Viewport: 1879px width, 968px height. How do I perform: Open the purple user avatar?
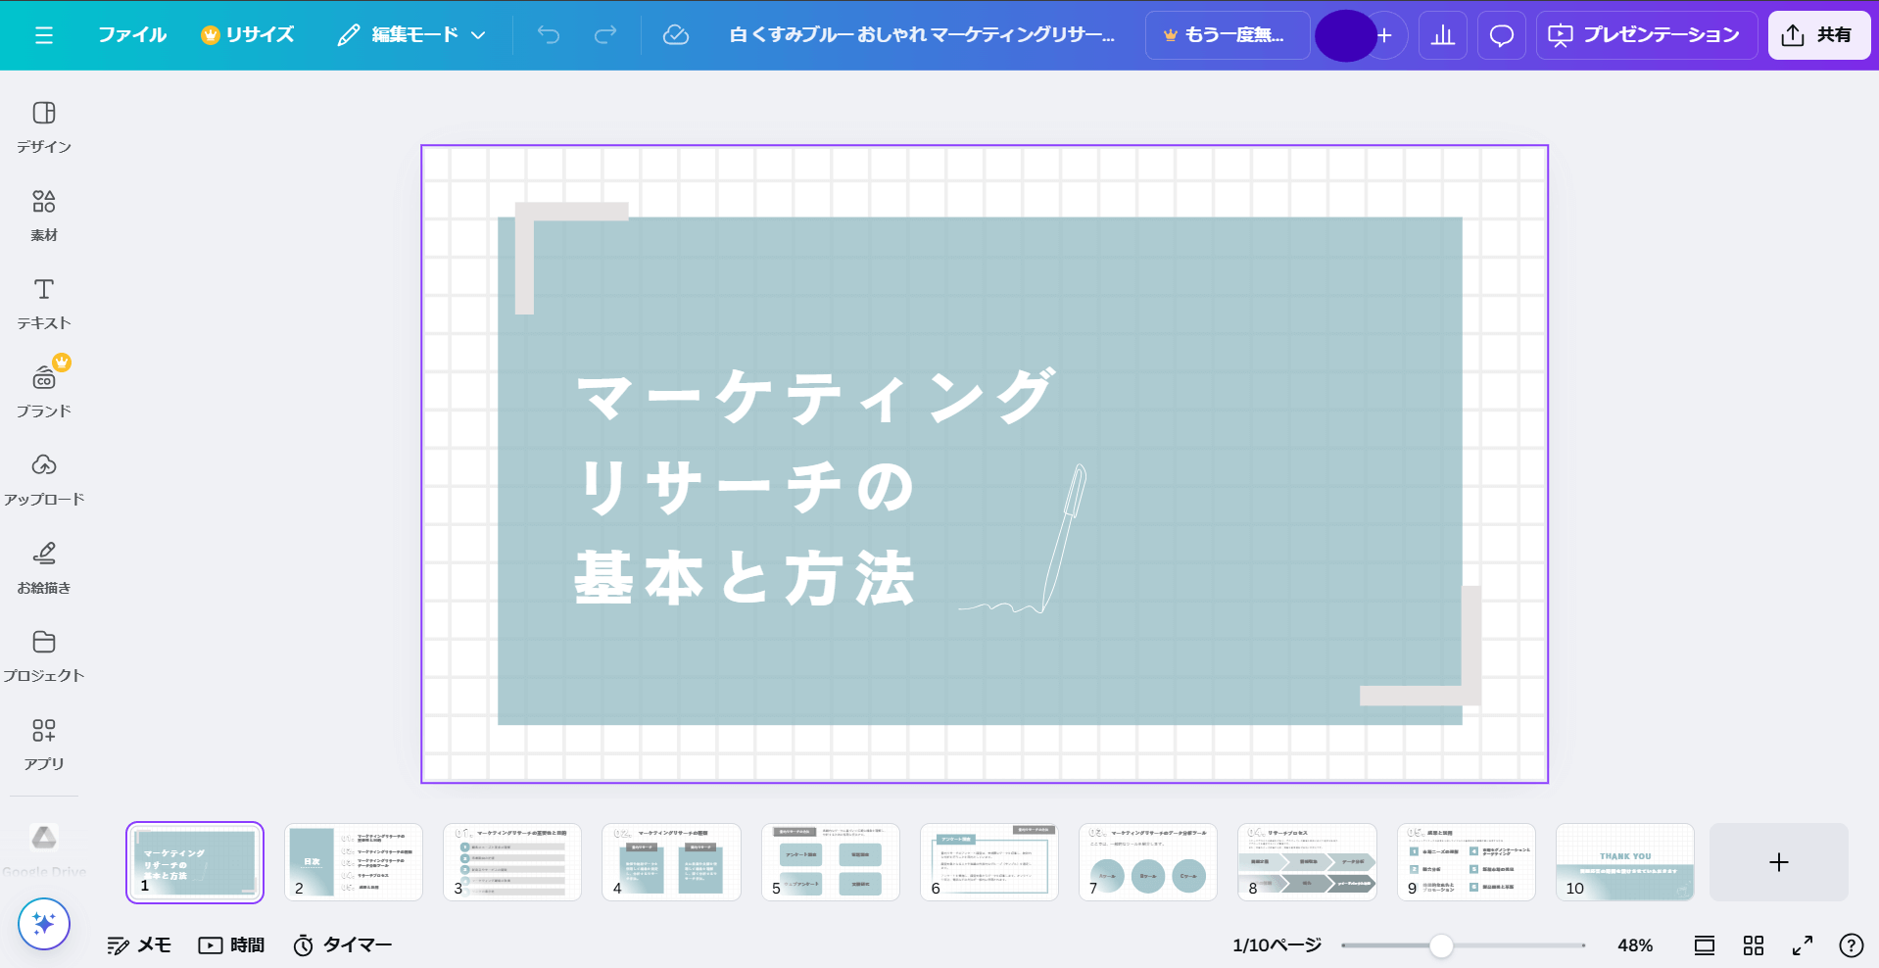coord(1345,35)
